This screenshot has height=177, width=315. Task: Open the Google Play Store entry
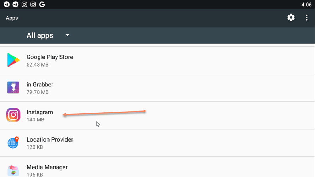pyautogui.click(x=157, y=60)
